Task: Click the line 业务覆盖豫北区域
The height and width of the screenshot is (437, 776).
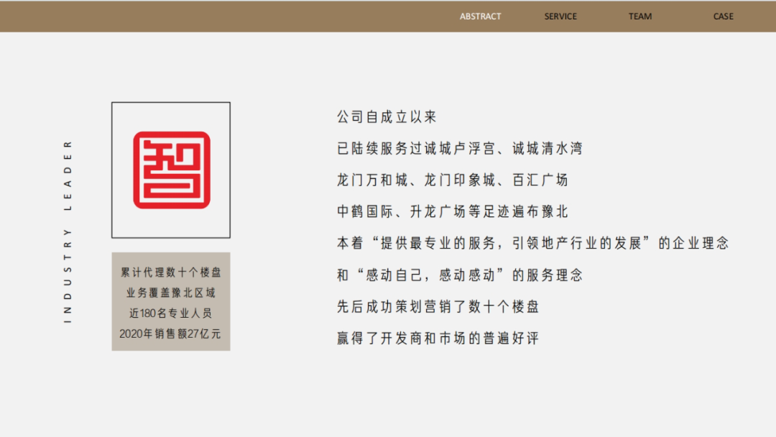Action: pos(171,293)
